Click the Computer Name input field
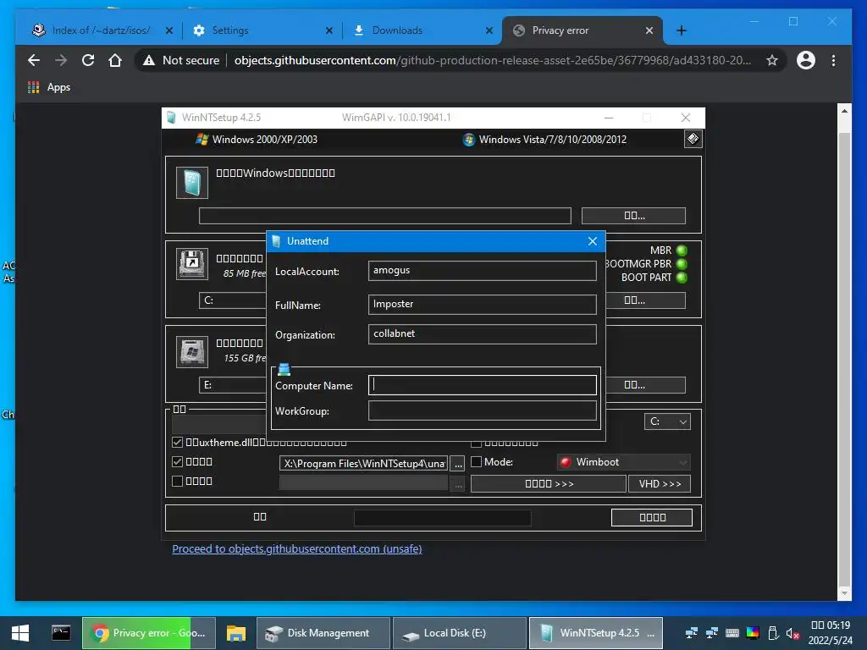 pyautogui.click(x=482, y=385)
